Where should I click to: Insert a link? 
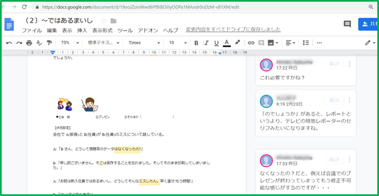tap(251, 43)
